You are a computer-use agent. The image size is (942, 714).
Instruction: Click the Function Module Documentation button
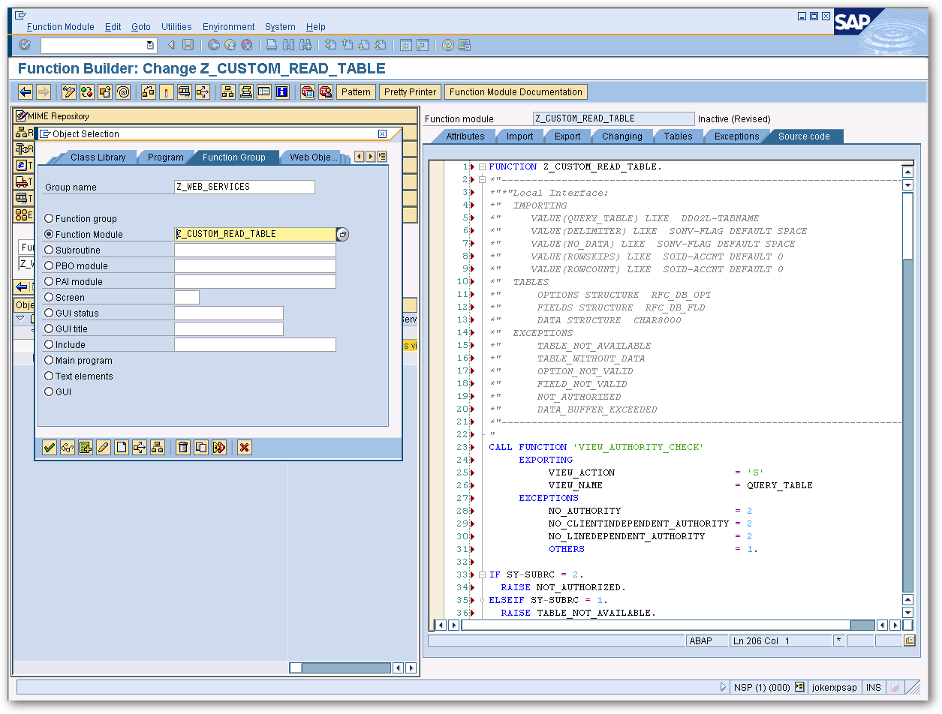pyautogui.click(x=516, y=91)
